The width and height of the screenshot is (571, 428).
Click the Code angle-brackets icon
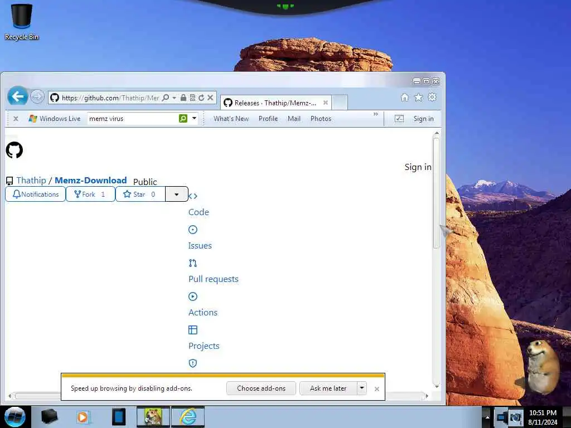pyautogui.click(x=192, y=196)
